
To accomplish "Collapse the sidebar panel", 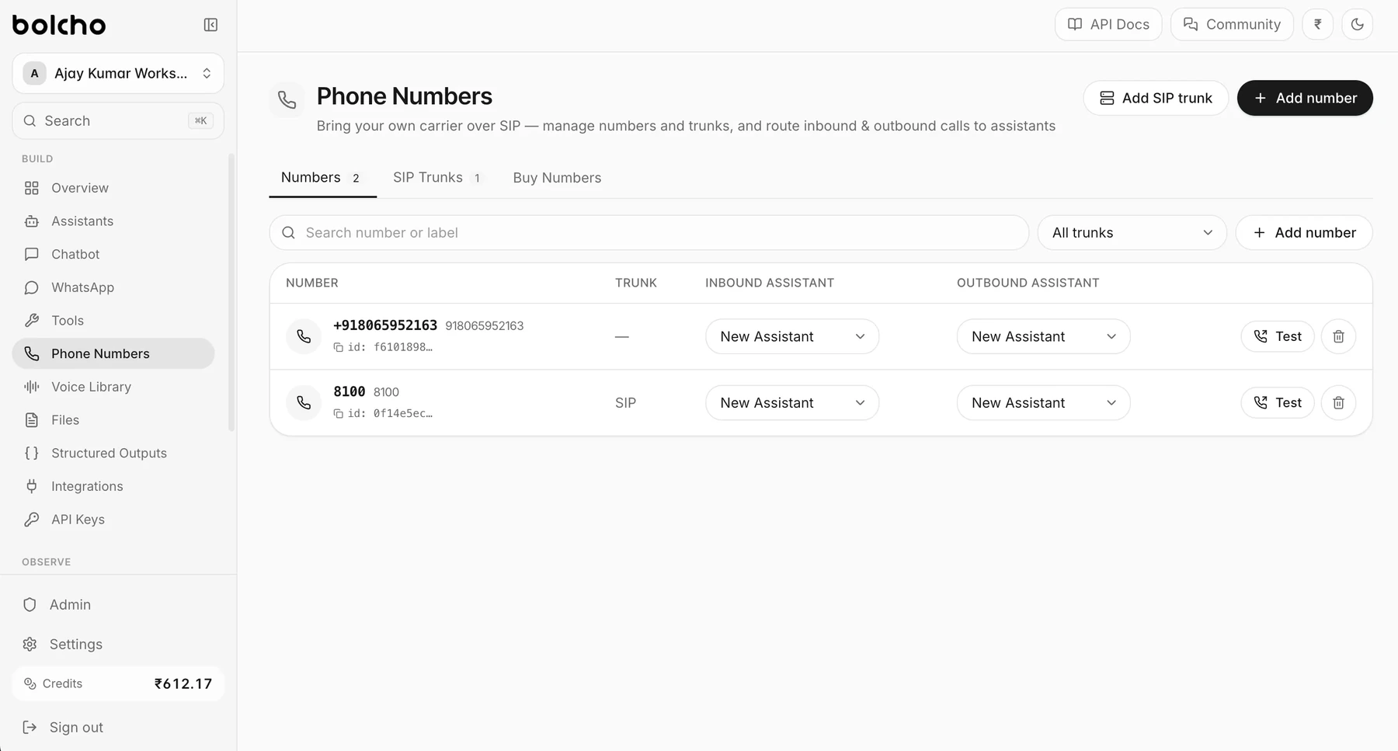I will coord(210,25).
